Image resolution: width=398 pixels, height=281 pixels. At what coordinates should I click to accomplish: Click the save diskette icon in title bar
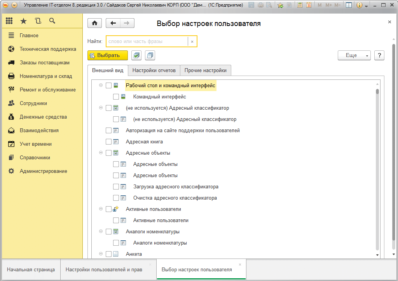point(251,5)
